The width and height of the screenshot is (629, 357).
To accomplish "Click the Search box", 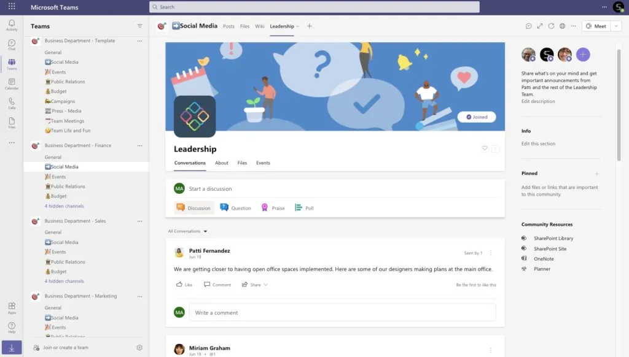I will (x=314, y=7).
